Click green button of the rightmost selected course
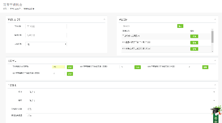The width and height of the screenshot is (222, 123). pos(205,67)
